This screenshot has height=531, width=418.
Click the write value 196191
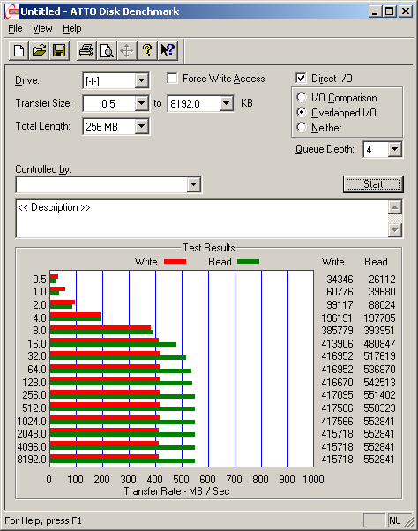click(x=337, y=318)
